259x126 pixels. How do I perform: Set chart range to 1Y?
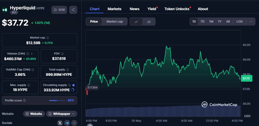pyautogui.click(x=220, y=22)
